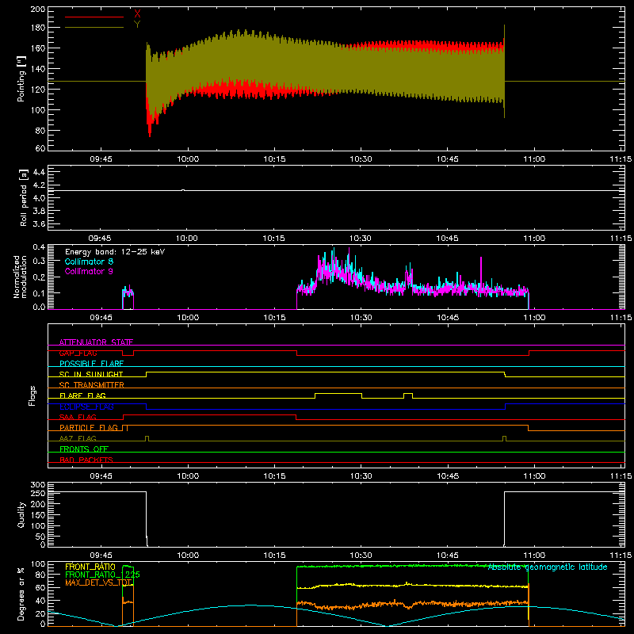This screenshot has height=634, width=634.
Task: Click the '3.6' tick on Roll period axis
Action: [39, 223]
